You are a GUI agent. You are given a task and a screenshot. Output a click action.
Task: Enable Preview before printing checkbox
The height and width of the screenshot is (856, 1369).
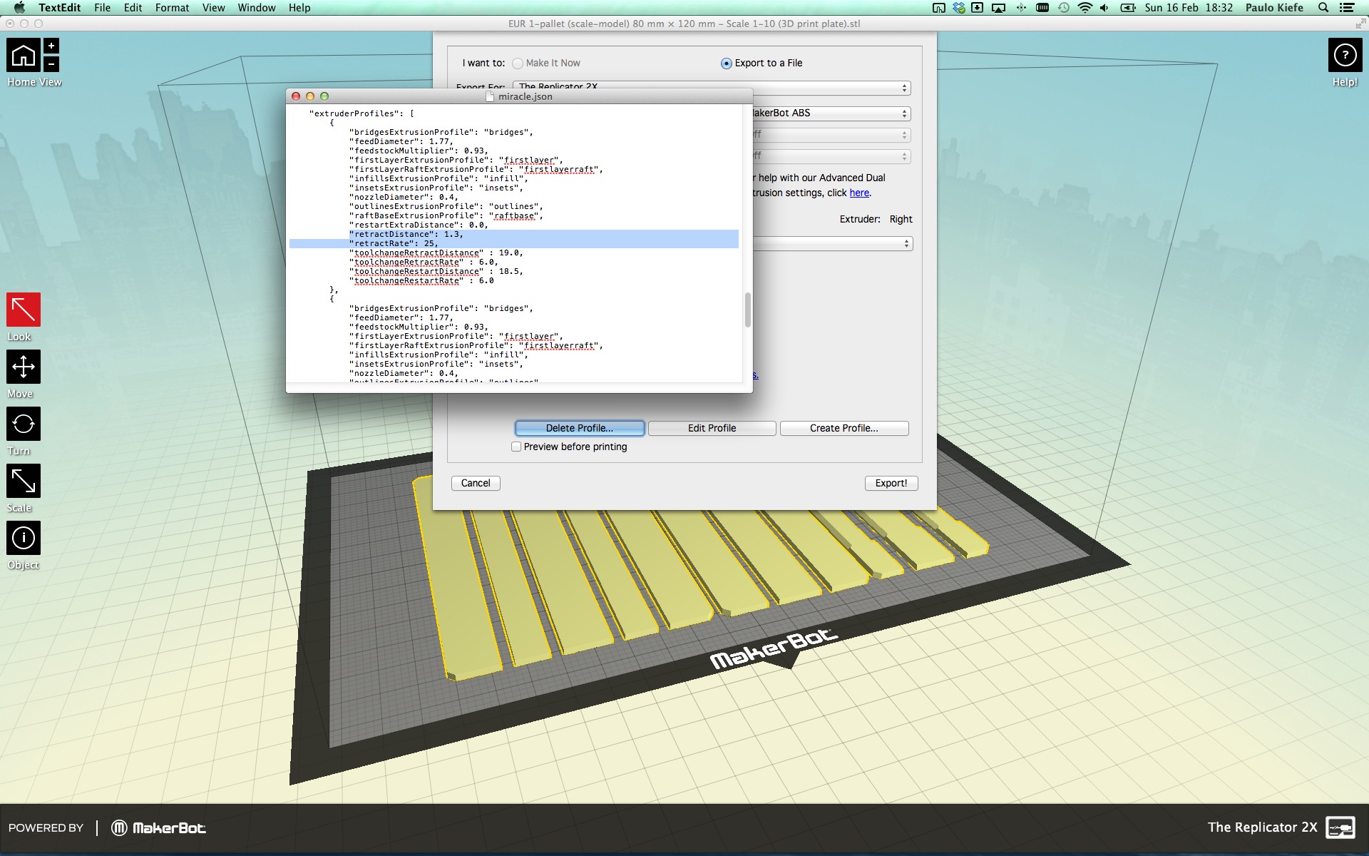point(516,447)
